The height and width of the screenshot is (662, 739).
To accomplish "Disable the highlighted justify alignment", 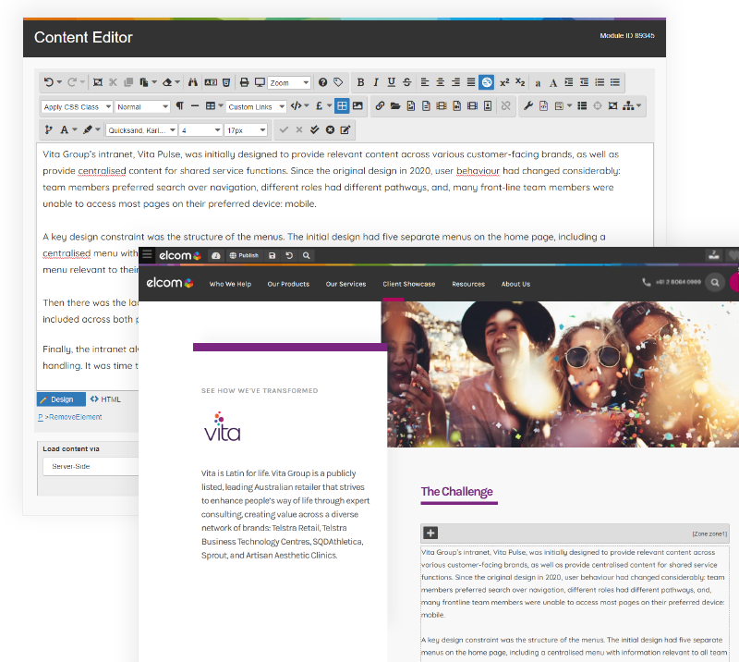I will (x=487, y=82).
